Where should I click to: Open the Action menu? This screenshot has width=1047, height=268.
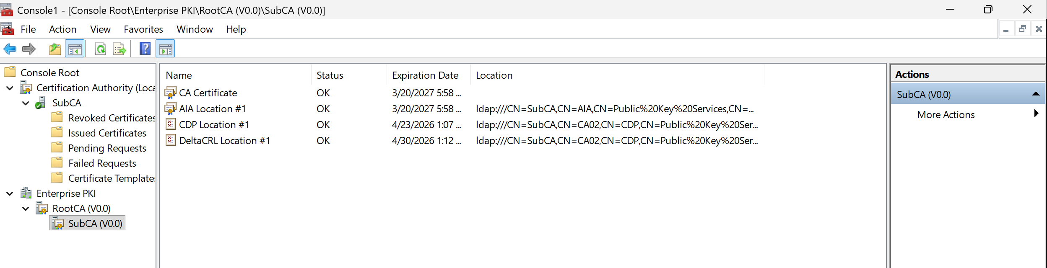62,29
